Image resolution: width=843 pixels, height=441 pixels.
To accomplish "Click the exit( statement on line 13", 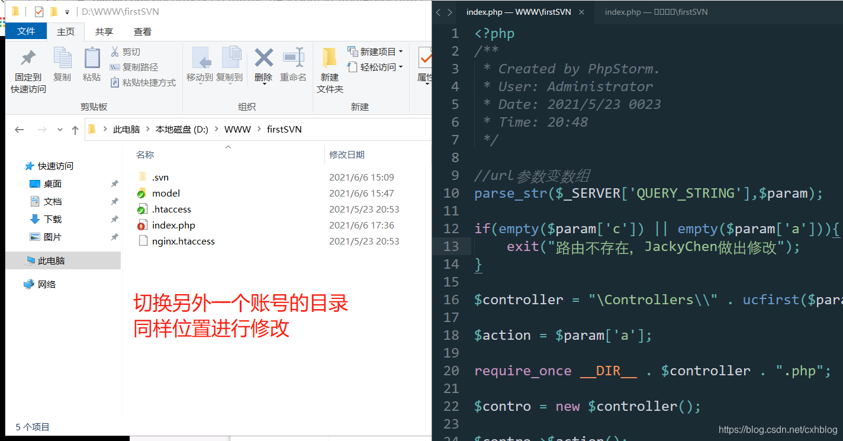I will [527, 246].
